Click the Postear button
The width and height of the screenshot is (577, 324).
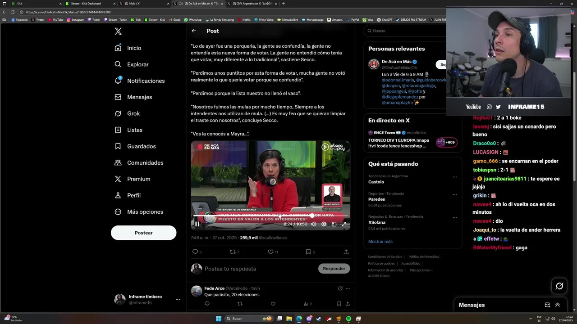(x=143, y=233)
